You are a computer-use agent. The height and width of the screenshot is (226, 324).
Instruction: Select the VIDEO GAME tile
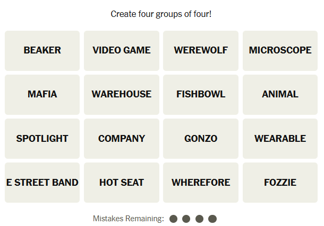point(122,51)
